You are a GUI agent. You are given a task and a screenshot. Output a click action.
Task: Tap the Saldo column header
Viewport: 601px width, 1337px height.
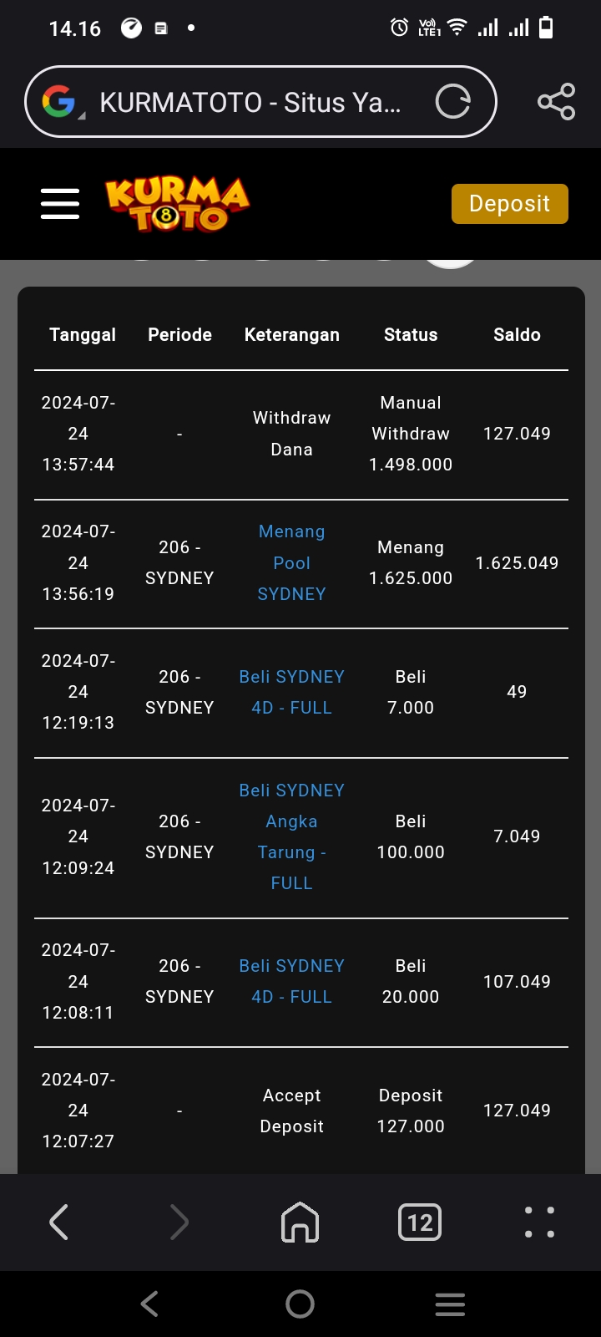tap(517, 335)
